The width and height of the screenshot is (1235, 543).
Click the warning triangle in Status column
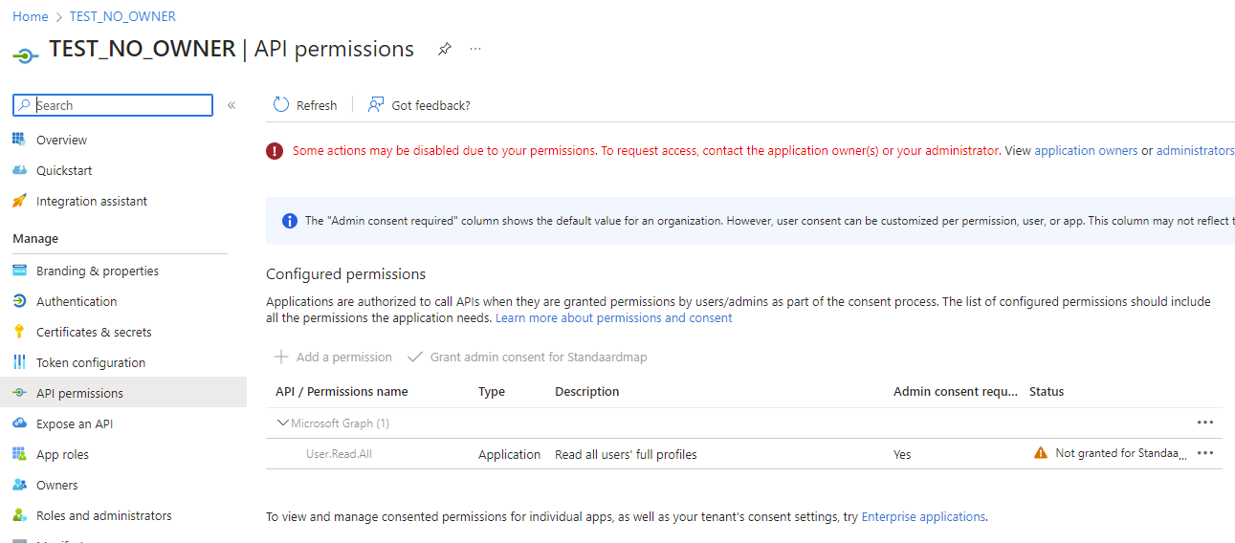(x=1041, y=453)
